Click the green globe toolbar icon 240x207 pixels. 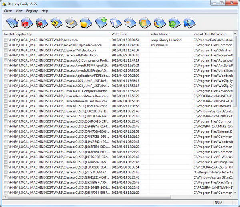point(172,22)
